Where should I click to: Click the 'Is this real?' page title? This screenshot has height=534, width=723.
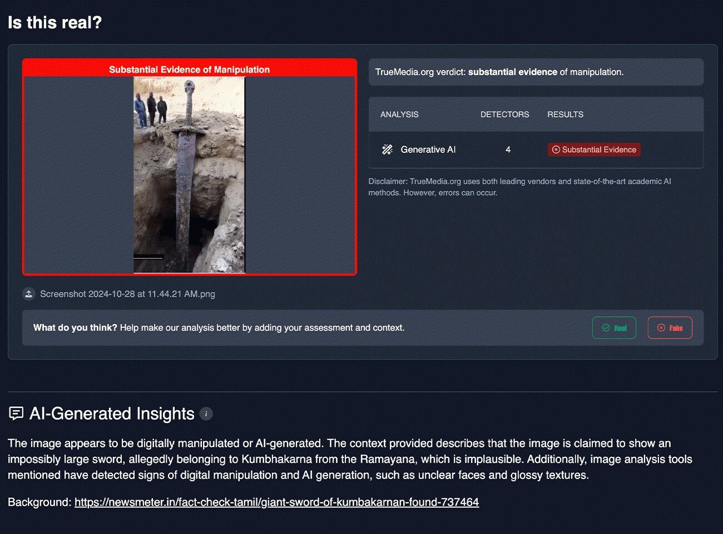pyautogui.click(x=55, y=23)
